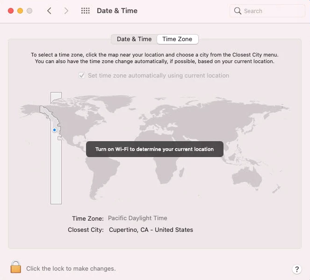Image resolution: width=310 pixels, height=280 pixels.
Task: Click the highlighted Pacific time zone strip
Action: point(56,148)
